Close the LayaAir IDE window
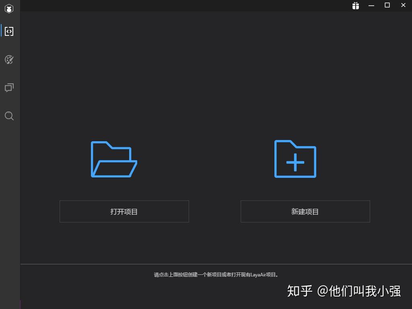This screenshot has width=412, height=309. coord(403,5)
